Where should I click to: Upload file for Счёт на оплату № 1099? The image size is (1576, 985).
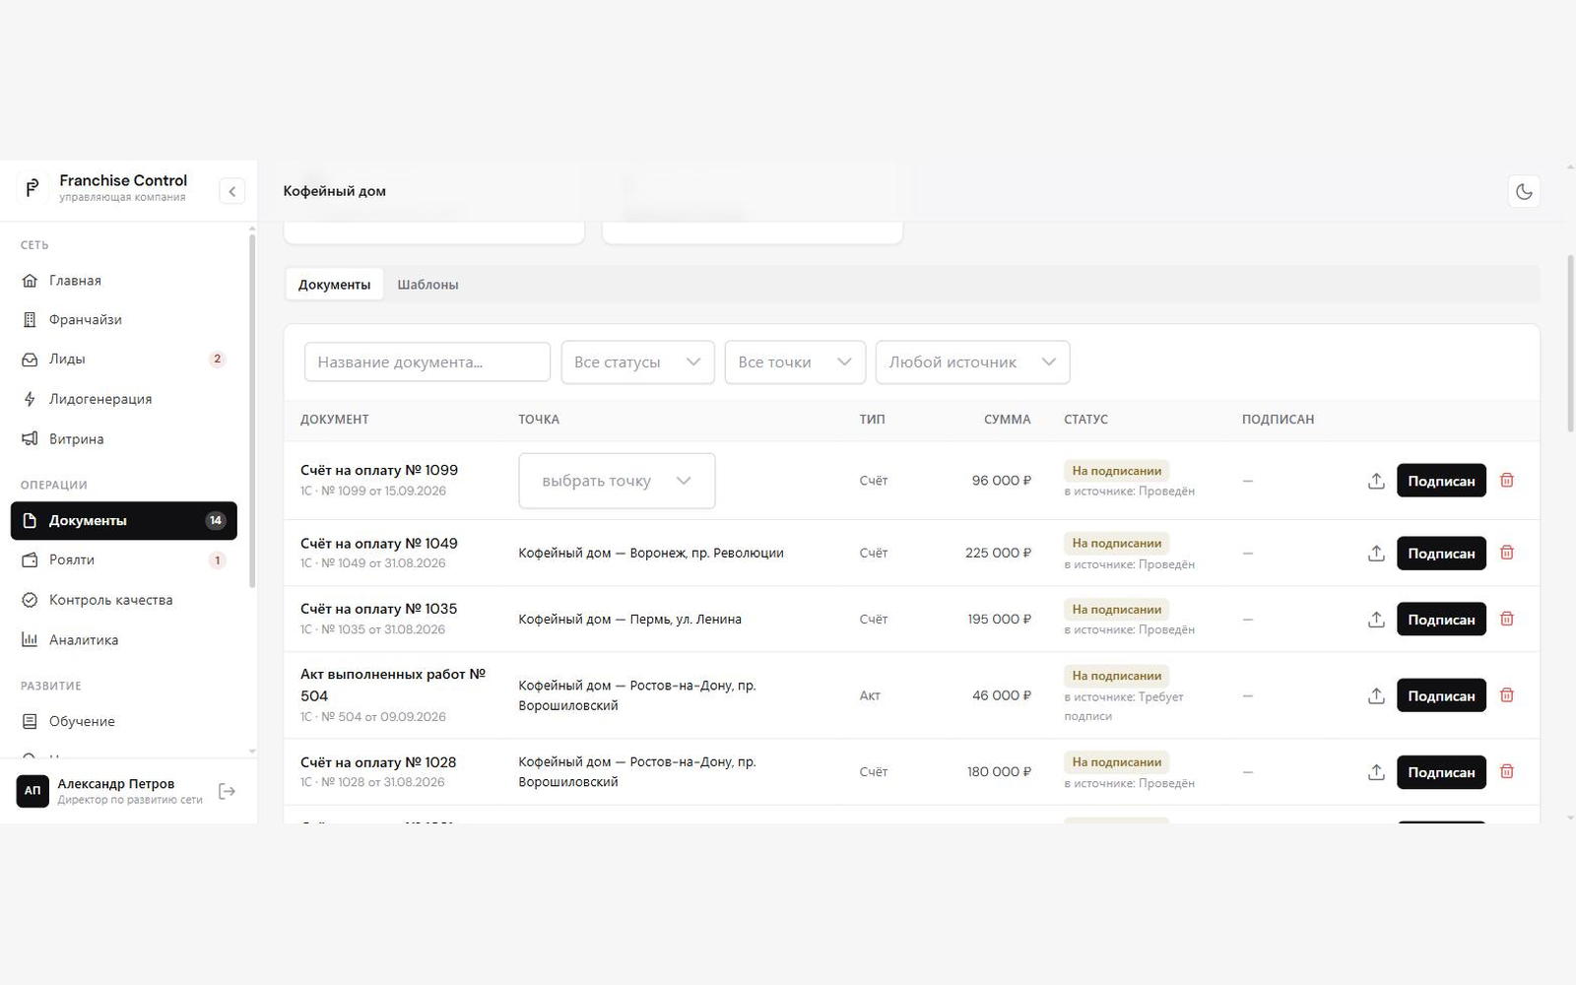tap(1376, 481)
